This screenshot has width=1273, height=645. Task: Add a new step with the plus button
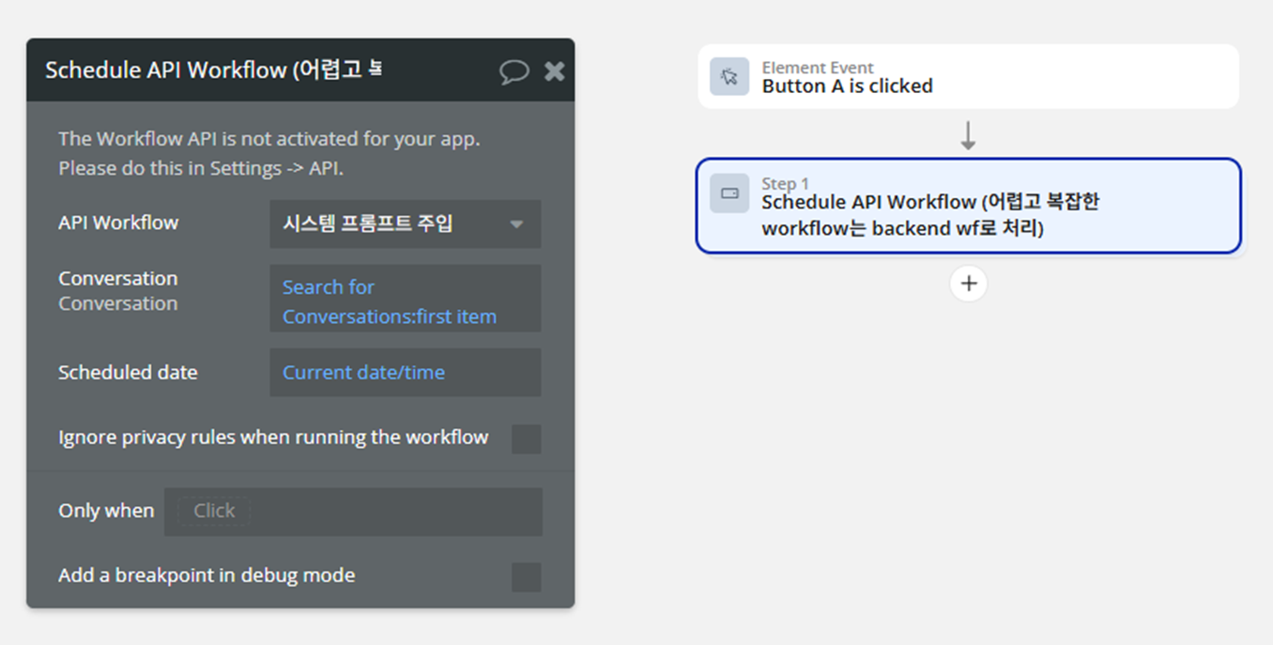click(968, 284)
